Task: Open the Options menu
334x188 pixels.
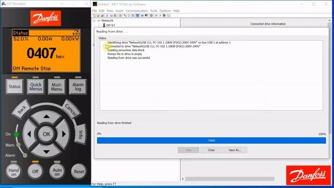Action: (x=165, y=10)
